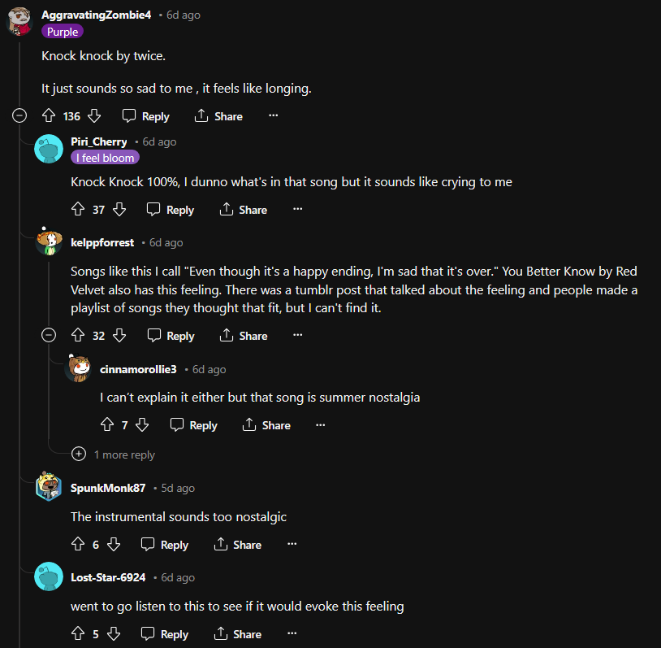Collapse AggravatingZombie4's comment thread

19,116
